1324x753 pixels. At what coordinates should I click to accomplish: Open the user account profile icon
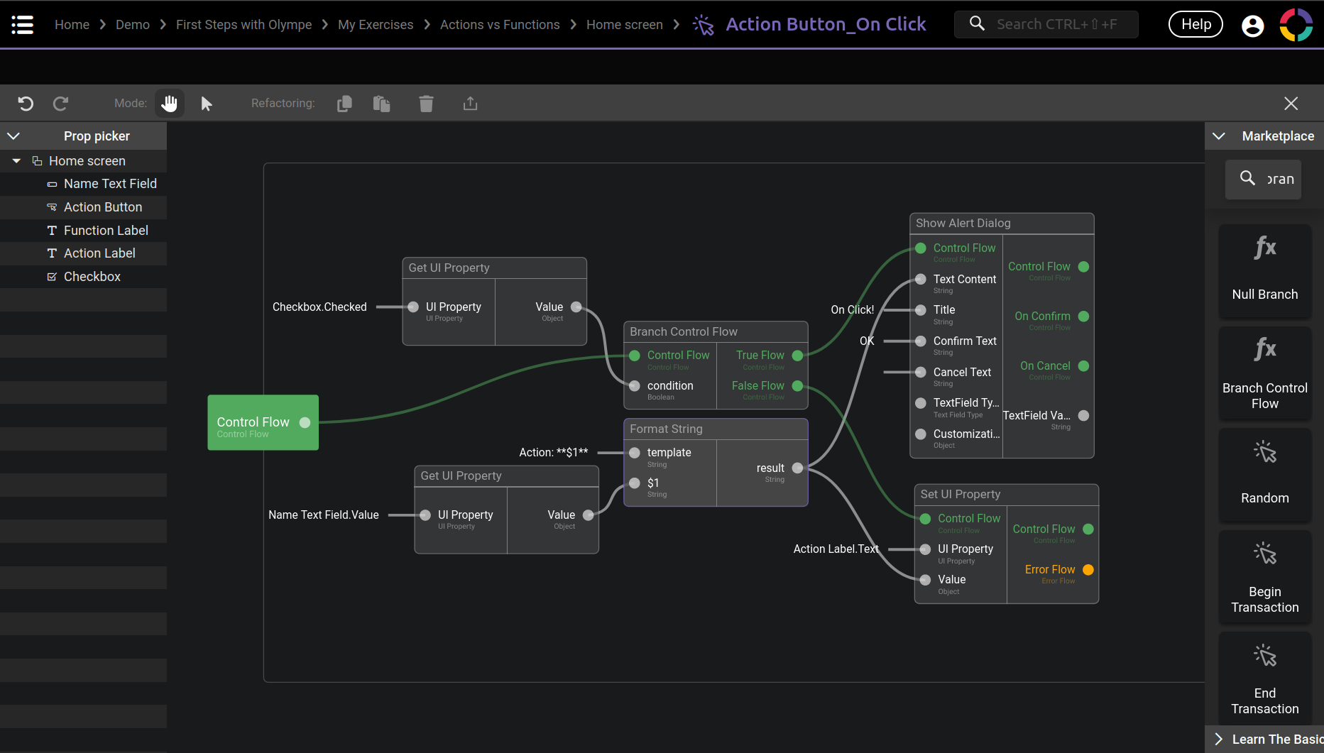1252,26
